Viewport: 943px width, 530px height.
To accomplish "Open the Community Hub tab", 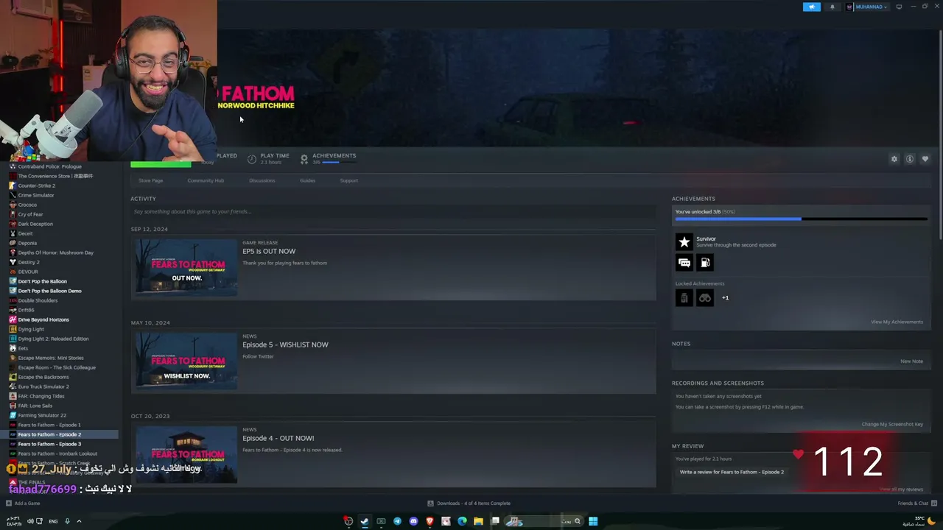I will (206, 180).
